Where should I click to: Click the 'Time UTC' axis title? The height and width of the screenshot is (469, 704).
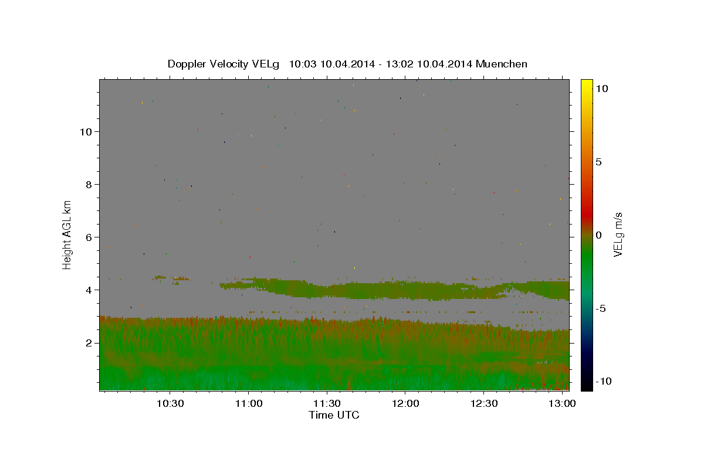[334, 415]
